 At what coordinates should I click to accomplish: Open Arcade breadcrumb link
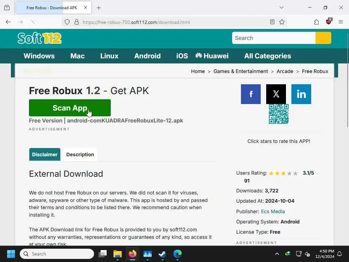[x=285, y=71]
